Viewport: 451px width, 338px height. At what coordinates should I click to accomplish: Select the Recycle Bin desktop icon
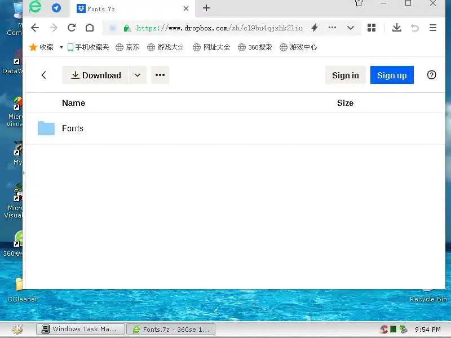tap(428, 295)
